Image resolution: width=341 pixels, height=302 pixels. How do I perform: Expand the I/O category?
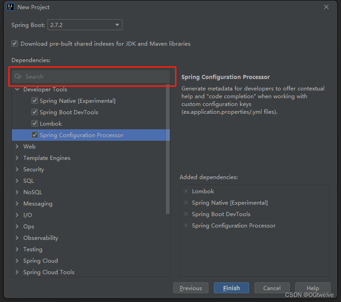coord(17,215)
